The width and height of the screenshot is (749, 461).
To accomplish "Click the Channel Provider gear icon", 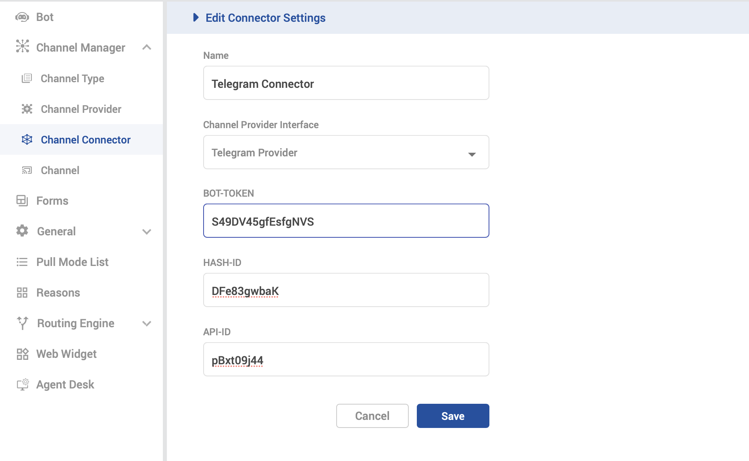I will [27, 109].
